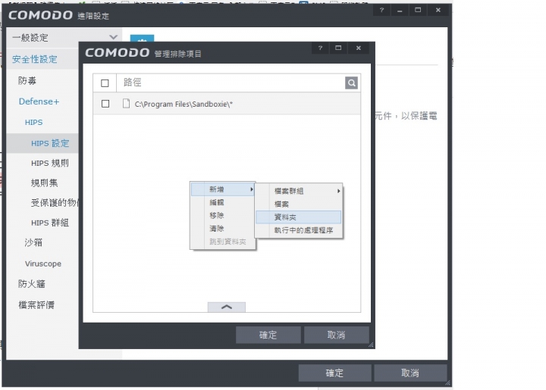Expand the arrow next to 檔案群組
546x390 pixels.
click(x=338, y=191)
